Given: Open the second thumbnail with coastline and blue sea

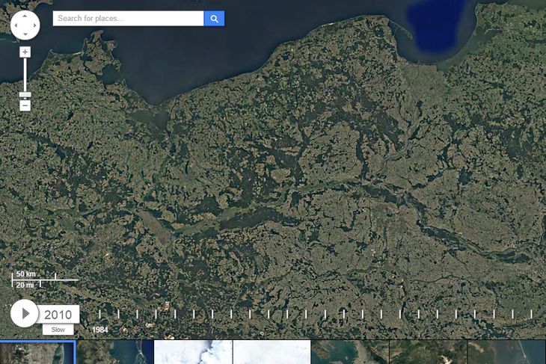Looking at the screenshot, I should [x=115, y=352].
